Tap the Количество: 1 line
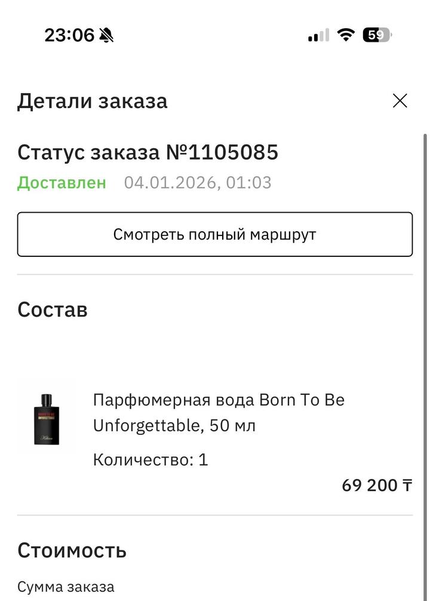The width and height of the screenshot is (430, 601). pos(150,460)
